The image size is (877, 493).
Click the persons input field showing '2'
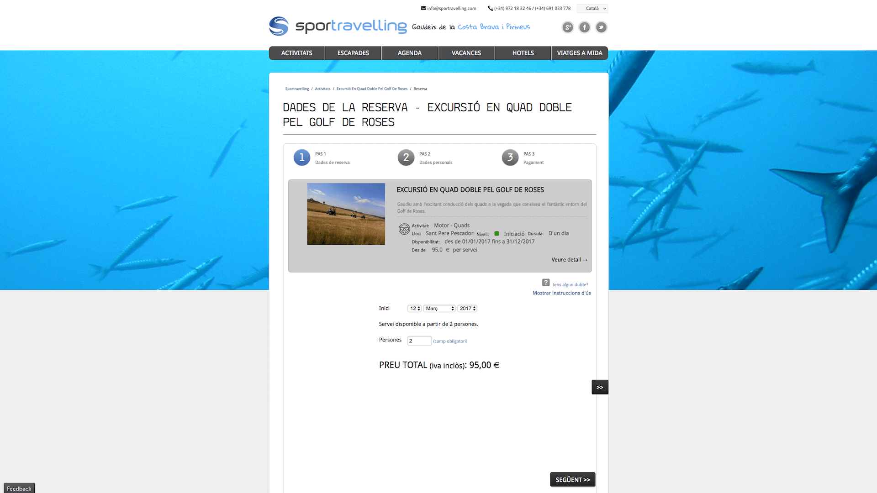pos(418,341)
